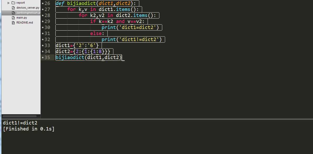Open the report folder in the sidebar

[21, 3]
